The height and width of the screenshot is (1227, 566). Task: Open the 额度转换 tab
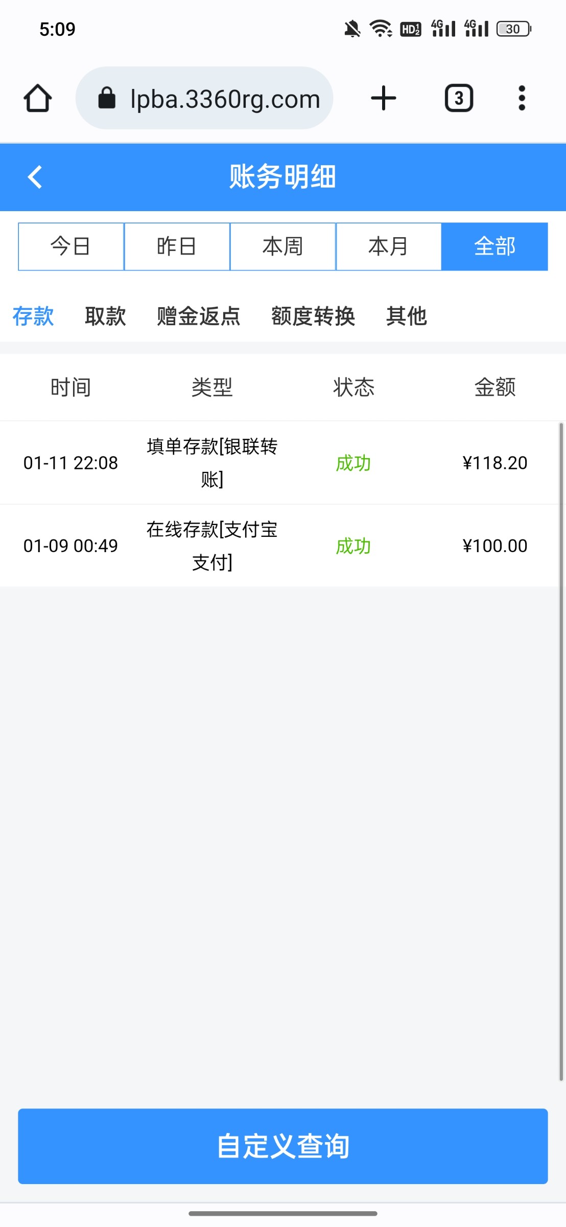tap(313, 316)
